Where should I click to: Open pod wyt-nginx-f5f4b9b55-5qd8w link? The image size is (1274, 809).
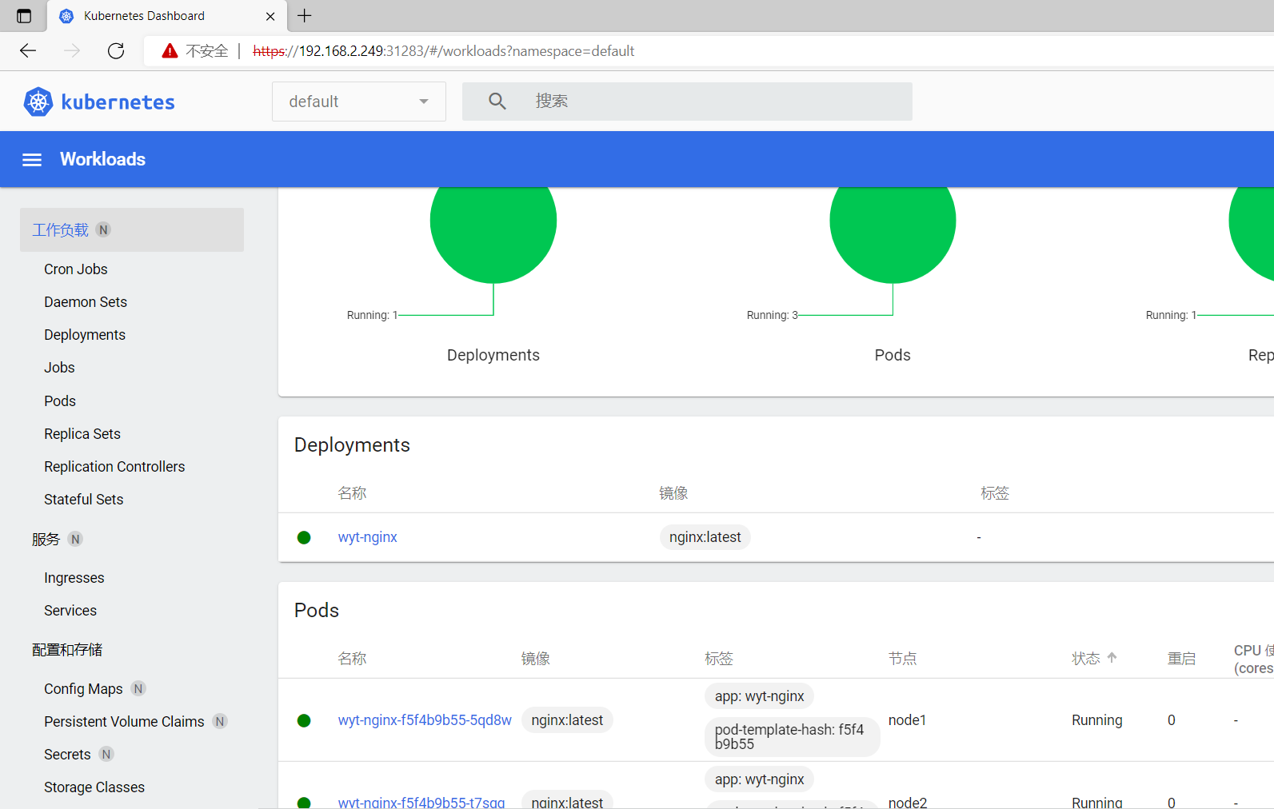pyautogui.click(x=425, y=720)
